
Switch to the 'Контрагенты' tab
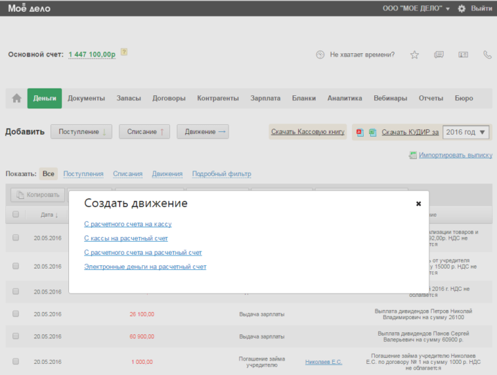pos(217,99)
